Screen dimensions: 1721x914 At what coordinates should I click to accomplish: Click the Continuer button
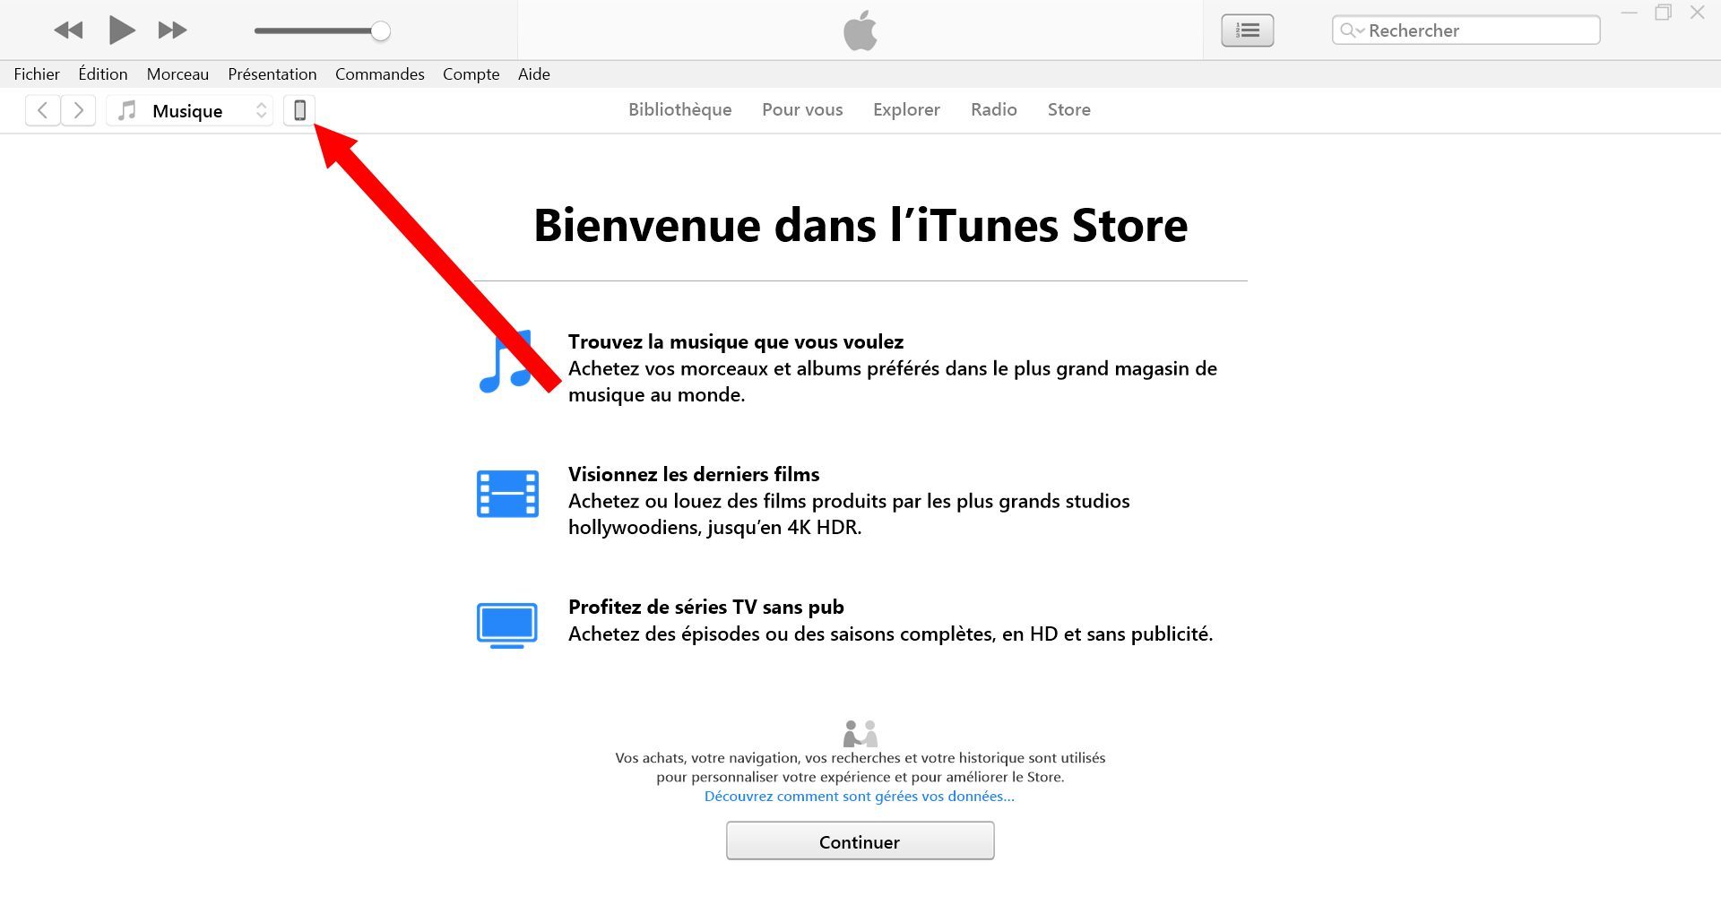[860, 841]
